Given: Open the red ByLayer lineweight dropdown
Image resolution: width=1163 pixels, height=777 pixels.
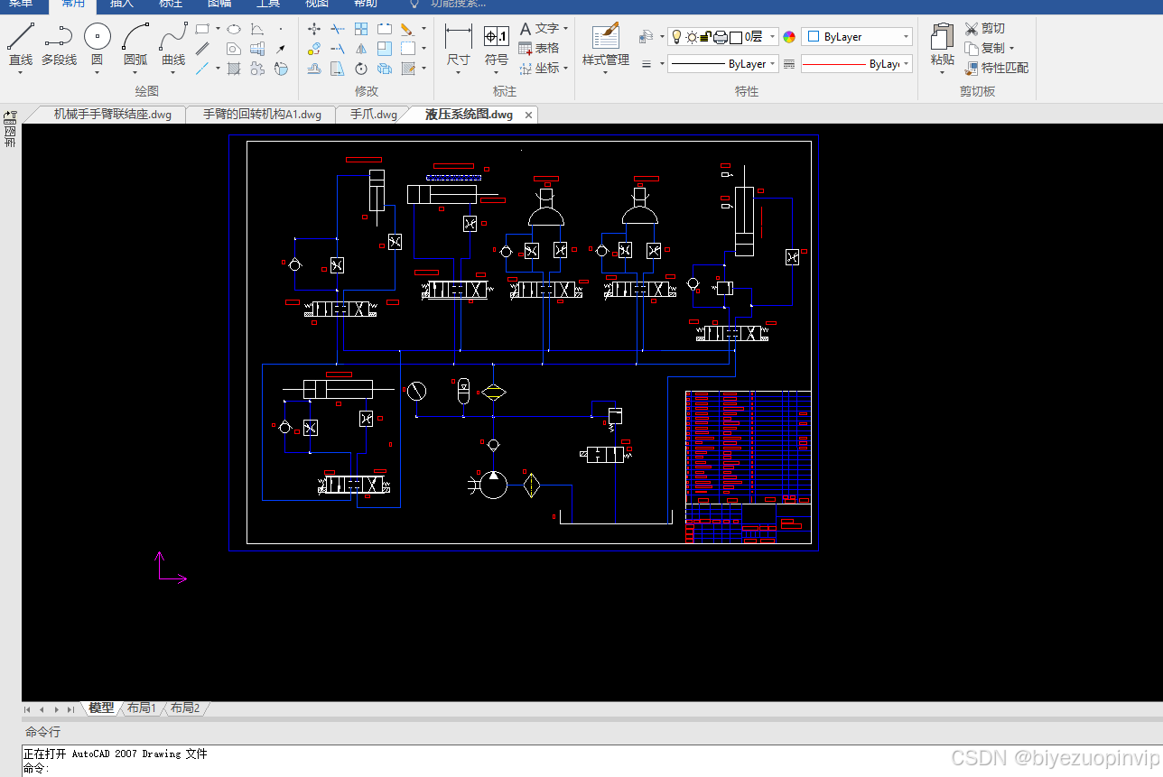Looking at the screenshot, I should pyautogui.click(x=856, y=64).
